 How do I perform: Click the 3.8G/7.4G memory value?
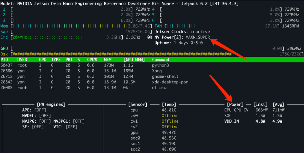point(139,26)
